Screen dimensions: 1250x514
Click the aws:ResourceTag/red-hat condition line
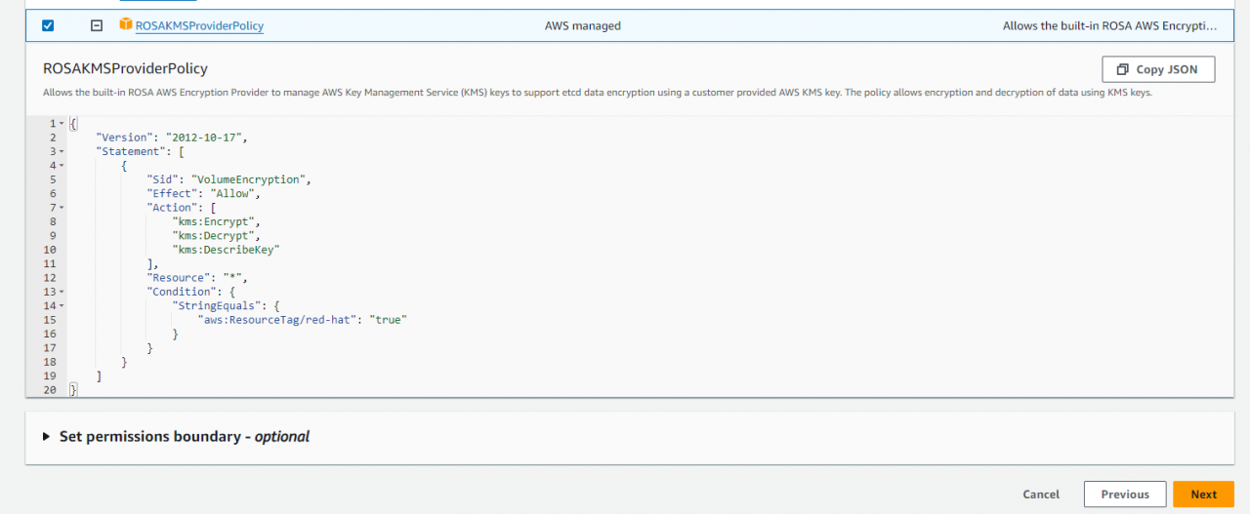click(302, 320)
